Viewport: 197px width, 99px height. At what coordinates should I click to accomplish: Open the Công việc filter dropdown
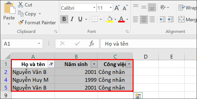tap(129, 64)
